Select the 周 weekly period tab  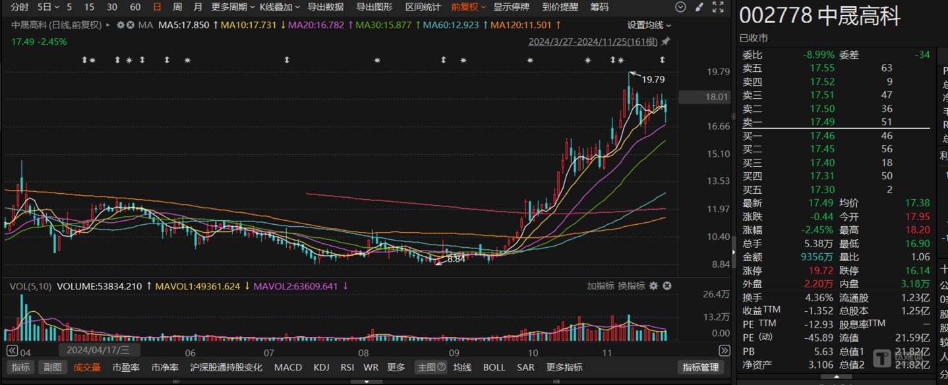177,7
